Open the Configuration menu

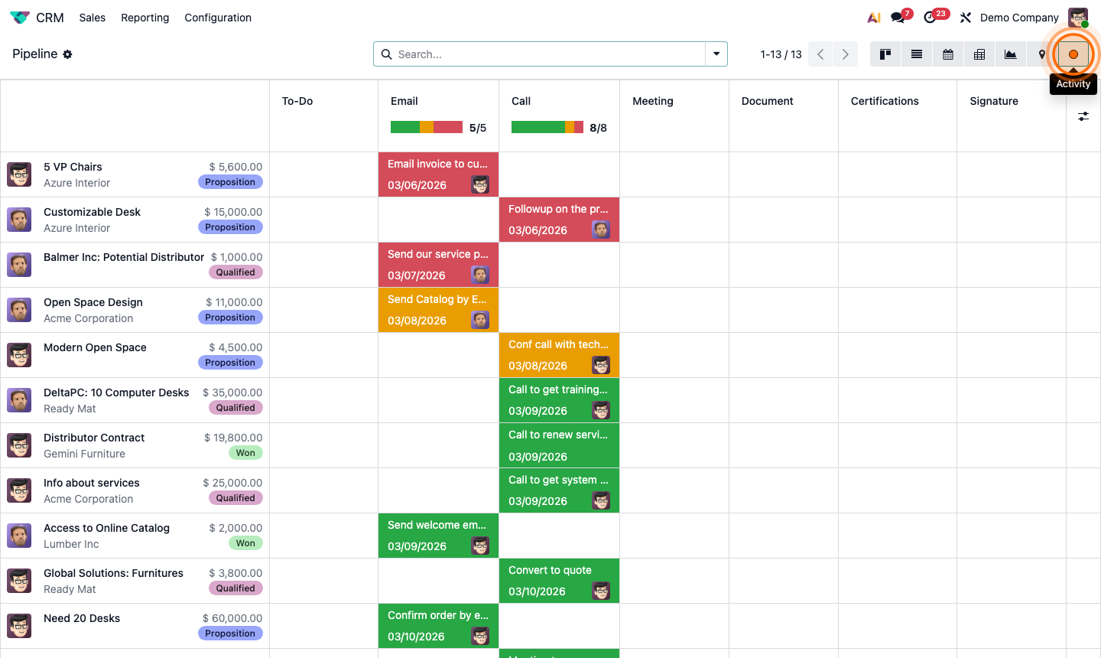point(217,17)
